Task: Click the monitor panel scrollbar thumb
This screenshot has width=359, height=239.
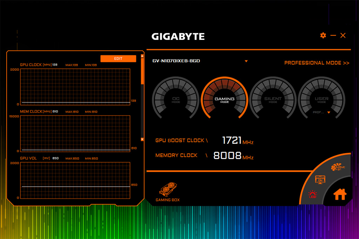Action: 142,71
